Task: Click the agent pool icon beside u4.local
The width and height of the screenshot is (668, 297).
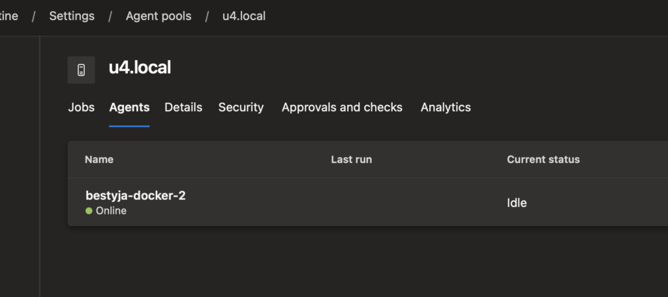Action: click(x=81, y=70)
